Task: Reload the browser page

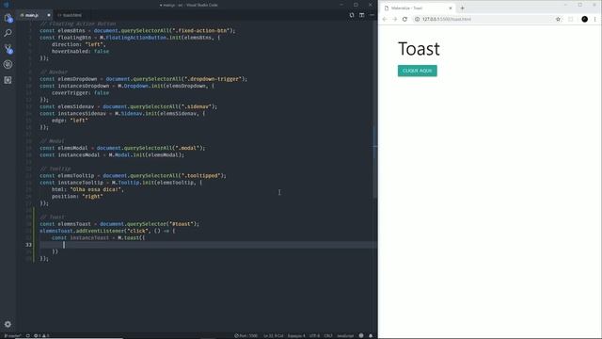Action: click(404, 19)
